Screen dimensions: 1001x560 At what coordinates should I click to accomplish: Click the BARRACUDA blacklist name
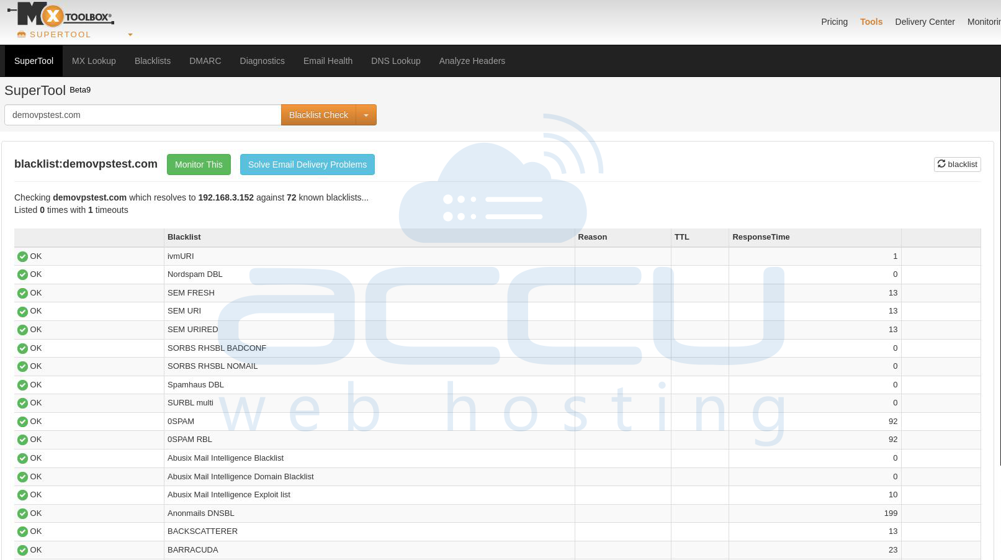(193, 549)
